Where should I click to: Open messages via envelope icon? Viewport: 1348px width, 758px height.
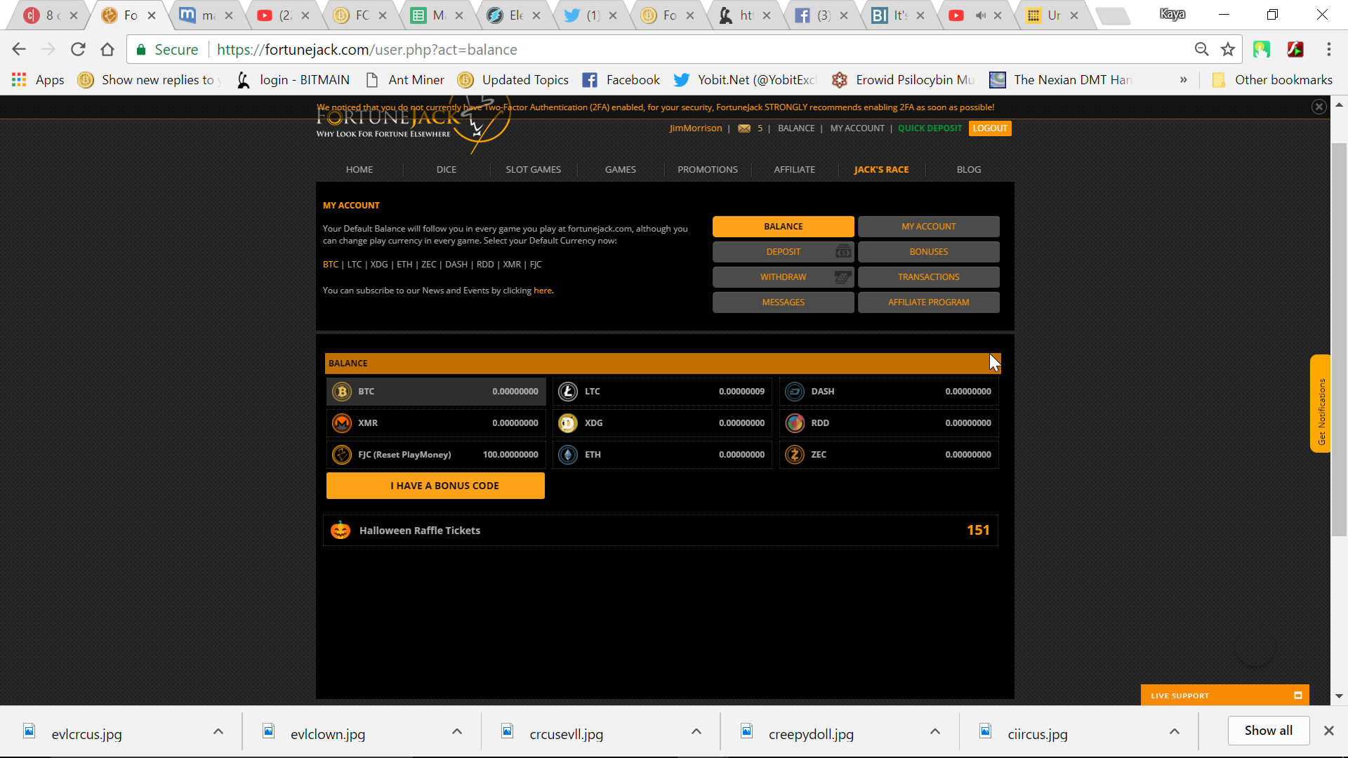pos(744,128)
